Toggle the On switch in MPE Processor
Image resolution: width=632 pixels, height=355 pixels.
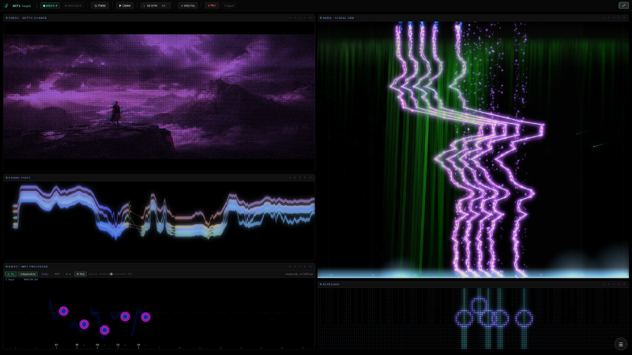click(10, 274)
